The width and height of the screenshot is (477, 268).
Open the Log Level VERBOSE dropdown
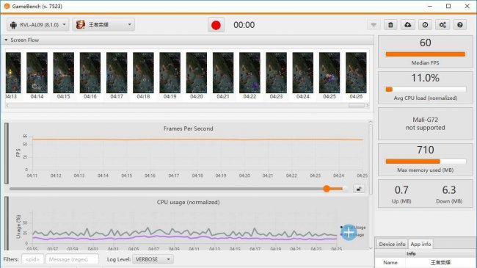click(x=153, y=259)
